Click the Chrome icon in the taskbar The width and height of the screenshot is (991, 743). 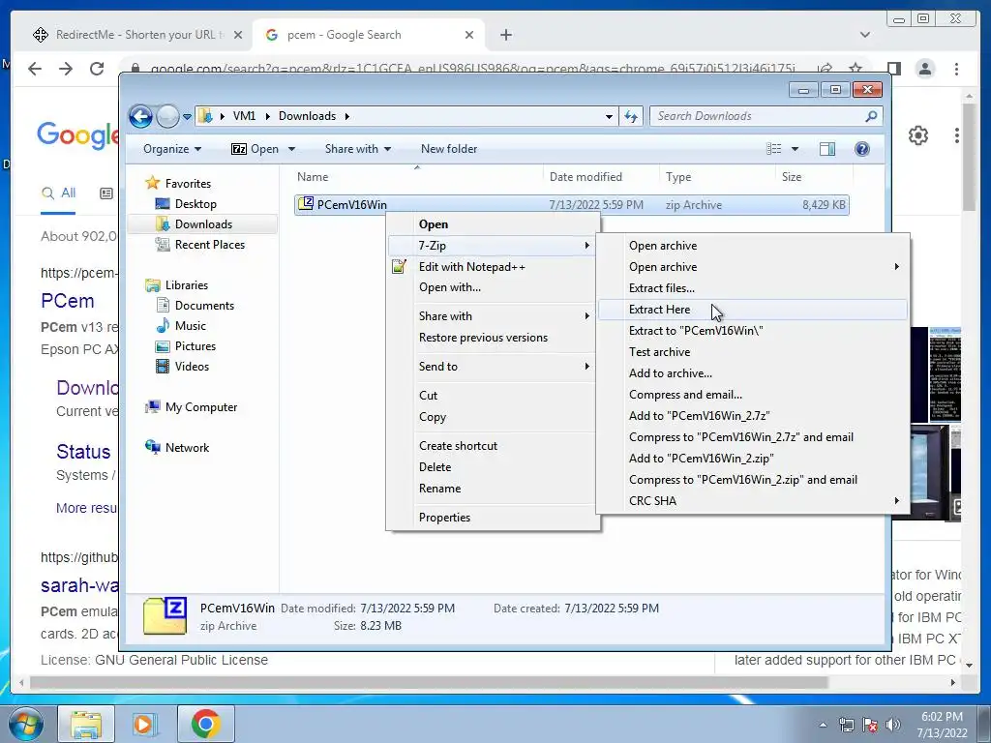tap(205, 724)
